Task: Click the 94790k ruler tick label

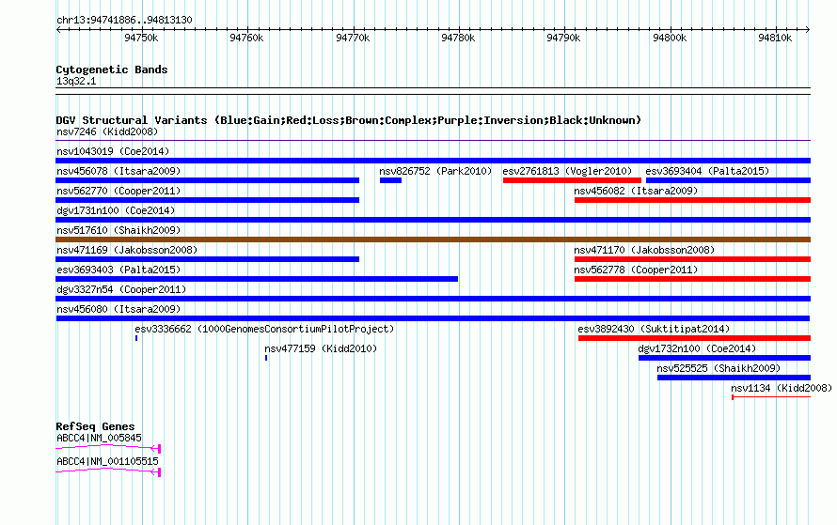Action: [563, 38]
